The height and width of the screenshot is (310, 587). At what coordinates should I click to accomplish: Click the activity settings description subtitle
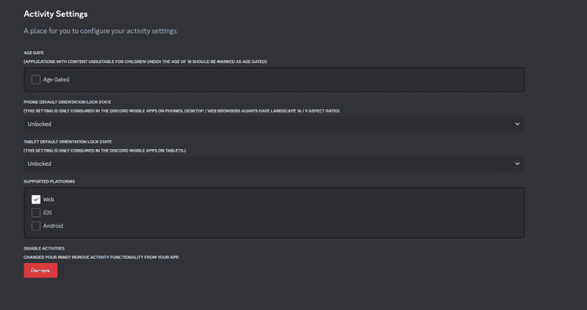(x=101, y=31)
